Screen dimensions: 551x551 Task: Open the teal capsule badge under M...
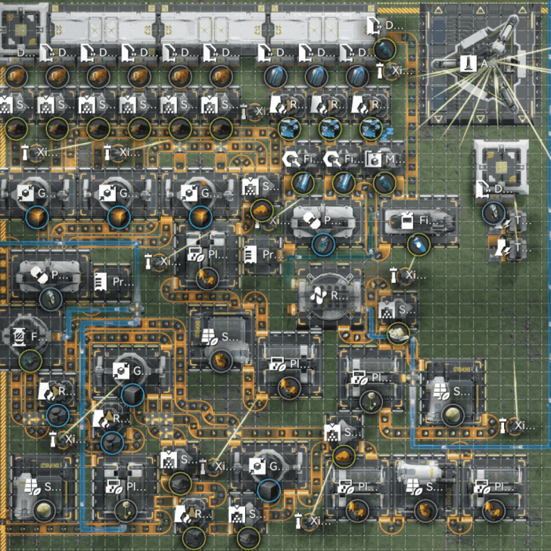384,182
